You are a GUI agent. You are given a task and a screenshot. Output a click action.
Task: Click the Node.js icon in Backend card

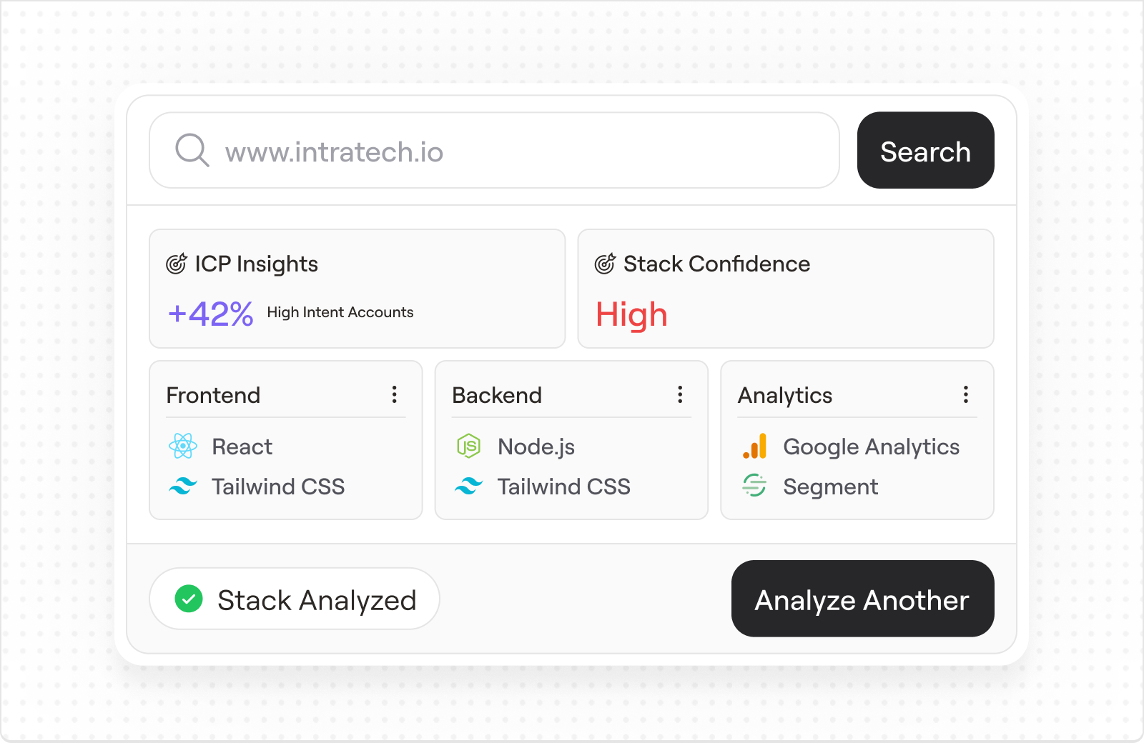(x=469, y=447)
